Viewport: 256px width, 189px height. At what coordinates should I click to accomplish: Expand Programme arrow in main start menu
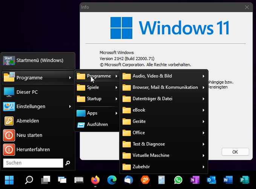coord(70,78)
